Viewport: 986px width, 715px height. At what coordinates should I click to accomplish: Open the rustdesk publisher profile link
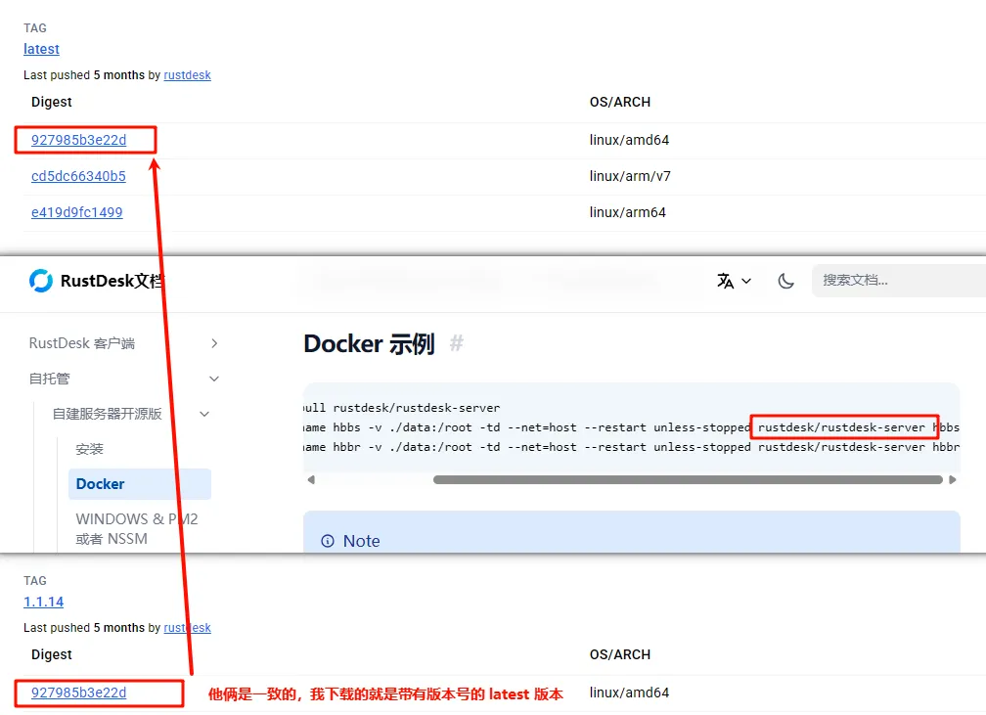pyautogui.click(x=187, y=74)
